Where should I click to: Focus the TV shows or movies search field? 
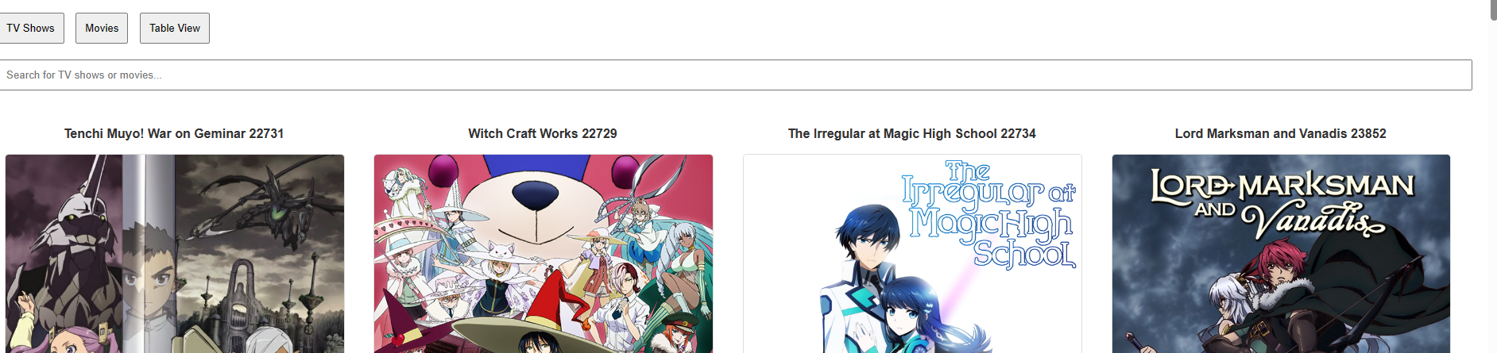tap(735, 75)
